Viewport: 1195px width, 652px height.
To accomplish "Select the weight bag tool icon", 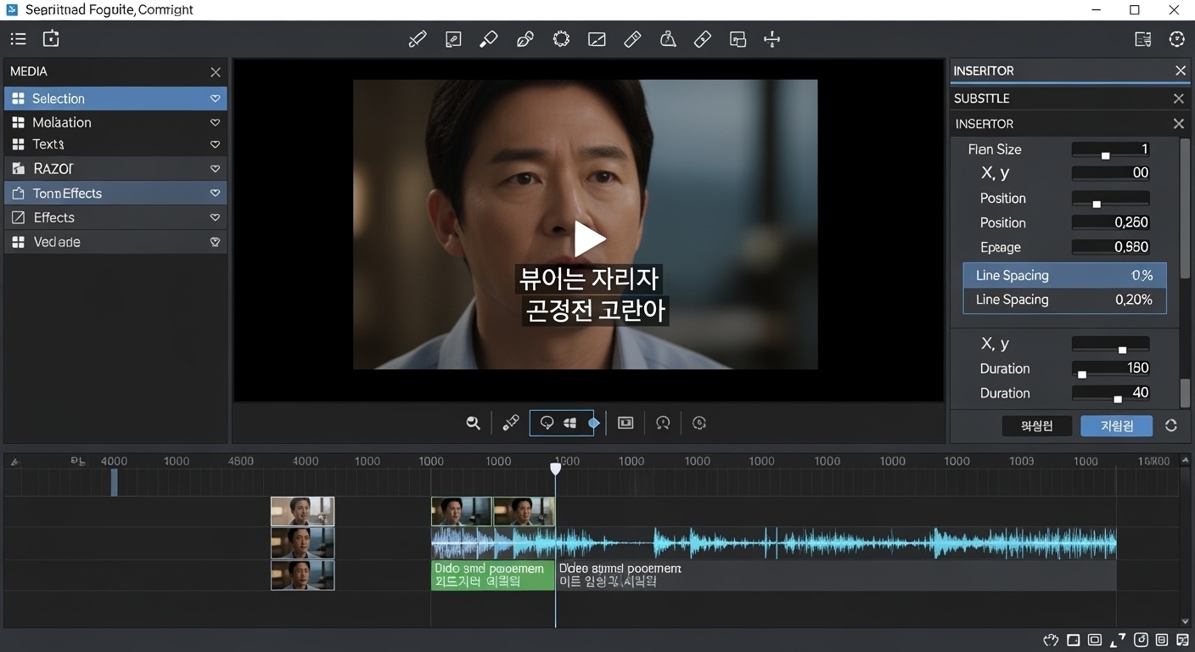I will 668,39.
